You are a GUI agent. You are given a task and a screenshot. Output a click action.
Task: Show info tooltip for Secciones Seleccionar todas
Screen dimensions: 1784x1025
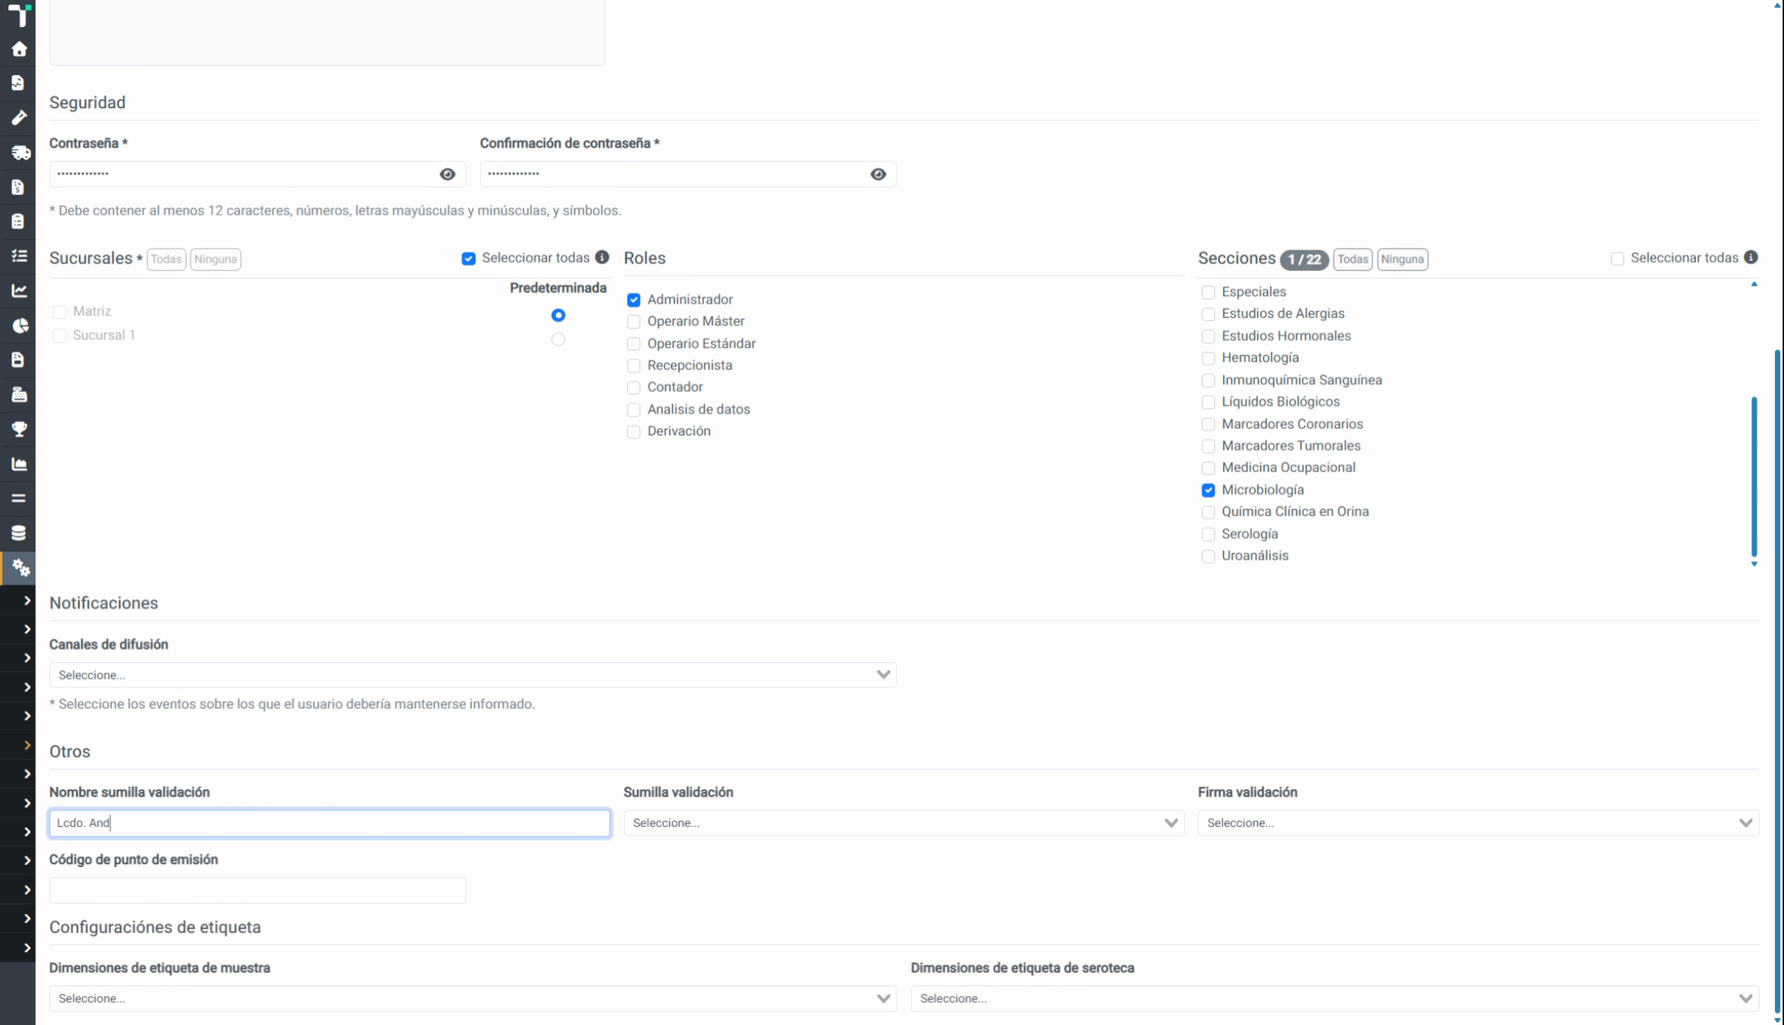click(1751, 257)
